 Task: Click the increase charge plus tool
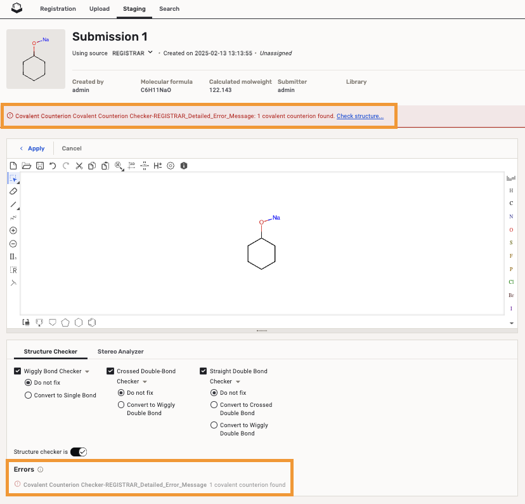tap(13, 230)
